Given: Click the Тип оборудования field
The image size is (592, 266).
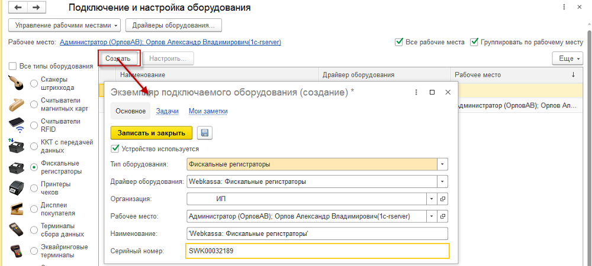Looking at the screenshot, I should pos(312,164).
